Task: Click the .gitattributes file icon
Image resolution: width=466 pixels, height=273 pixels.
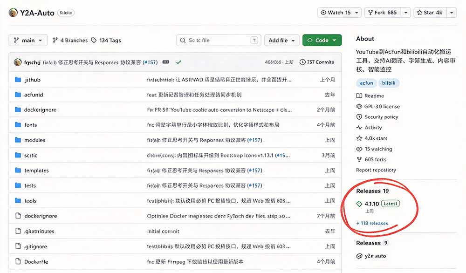Action: click(x=18, y=231)
